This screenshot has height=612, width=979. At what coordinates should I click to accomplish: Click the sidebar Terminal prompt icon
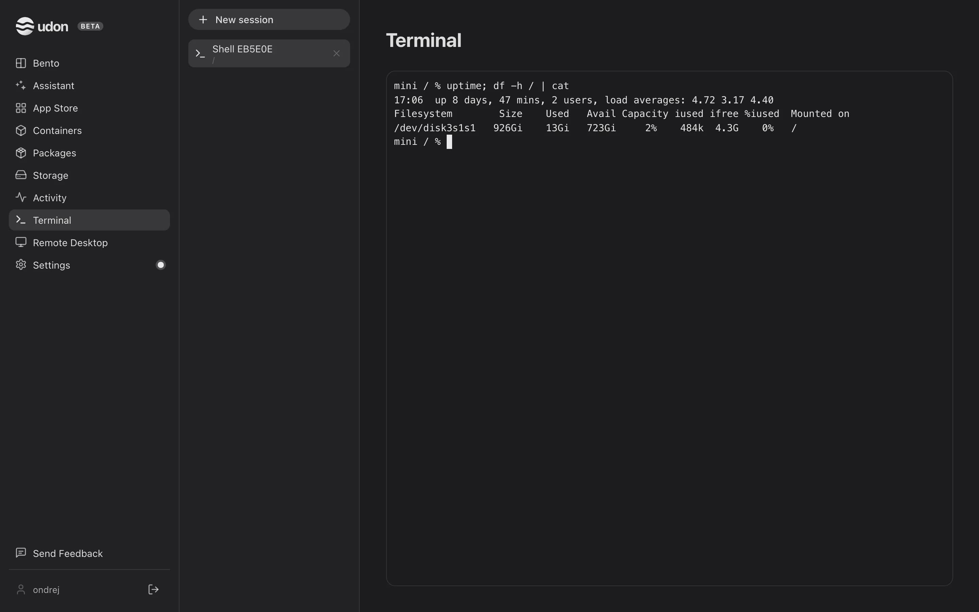point(21,220)
